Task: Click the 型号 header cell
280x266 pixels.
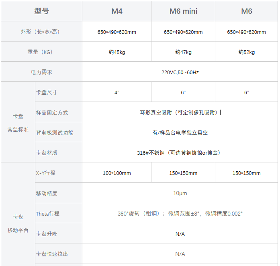Action: click(41, 11)
